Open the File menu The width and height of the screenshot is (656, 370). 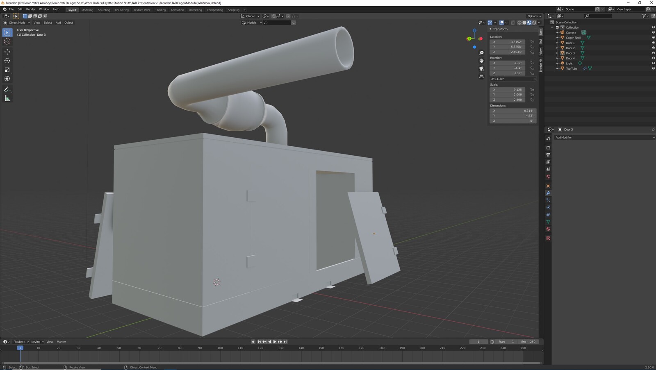click(x=11, y=9)
